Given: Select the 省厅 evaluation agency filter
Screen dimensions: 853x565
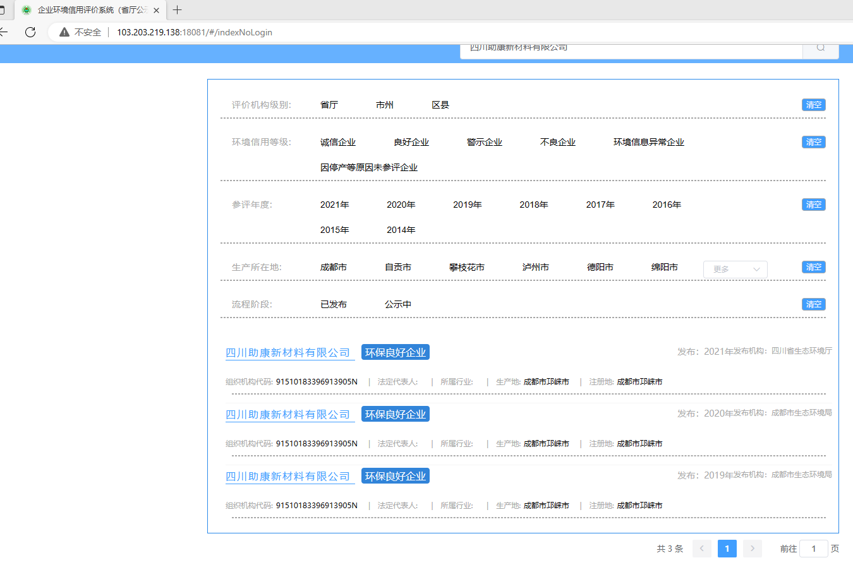Looking at the screenshot, I should [329, 105].
